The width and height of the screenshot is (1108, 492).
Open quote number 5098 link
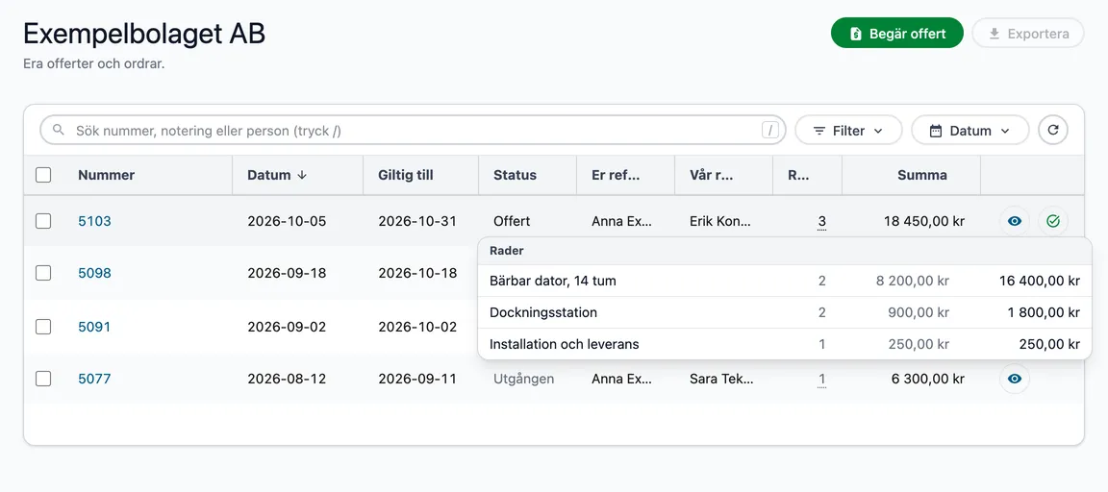[x=94, y=273]
